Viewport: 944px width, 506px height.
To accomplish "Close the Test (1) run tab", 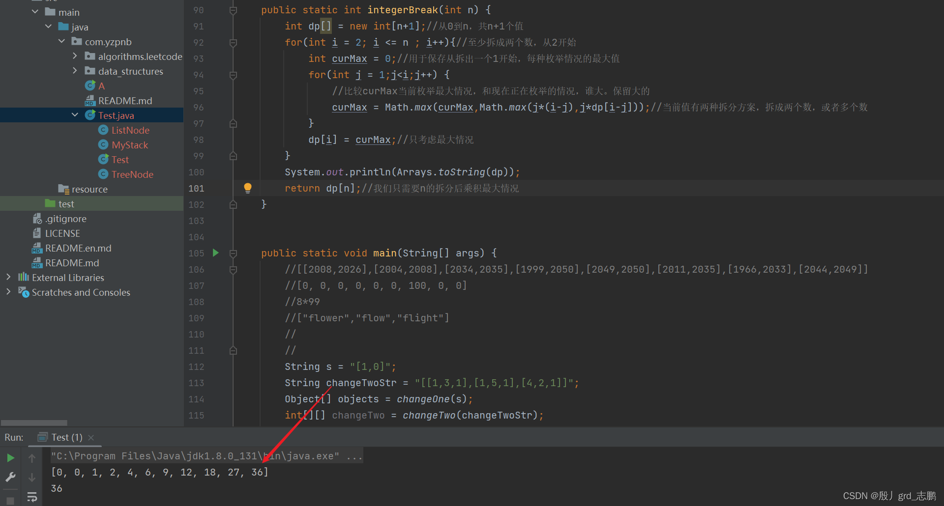I will click(91, 437).
